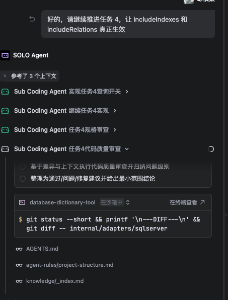This screenshot has height=300, width=228.
Task: Click the loading spinner for 任务4代码质量审查
Action: coord(211,149)
